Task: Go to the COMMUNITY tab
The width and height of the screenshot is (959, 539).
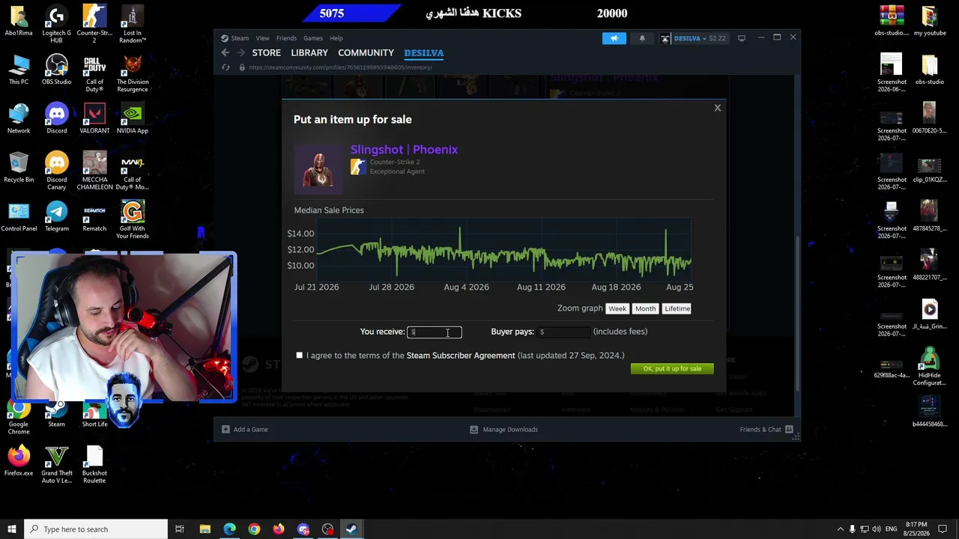Action: (x=366, y=53)
